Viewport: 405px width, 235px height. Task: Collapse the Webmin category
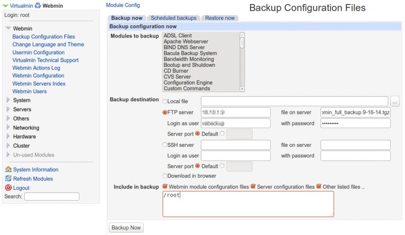tap(8, 28)
